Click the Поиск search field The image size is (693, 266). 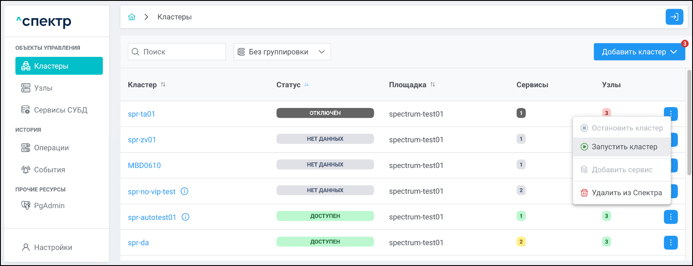tap(181, 52)
